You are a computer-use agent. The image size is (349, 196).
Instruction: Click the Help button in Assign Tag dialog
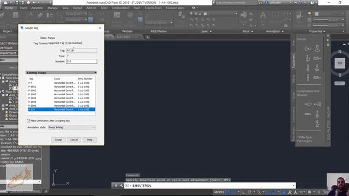tap(89, 140)
